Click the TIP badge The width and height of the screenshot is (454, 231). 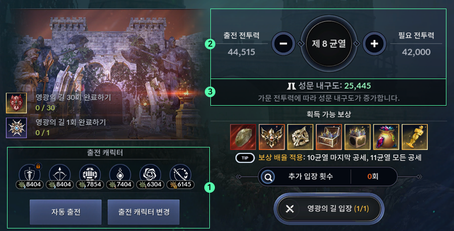coord(245,158)
